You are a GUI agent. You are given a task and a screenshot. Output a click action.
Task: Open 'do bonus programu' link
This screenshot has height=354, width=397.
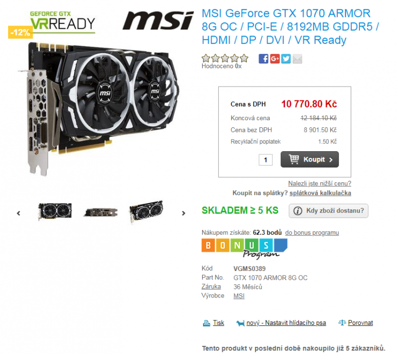(312, 233)
